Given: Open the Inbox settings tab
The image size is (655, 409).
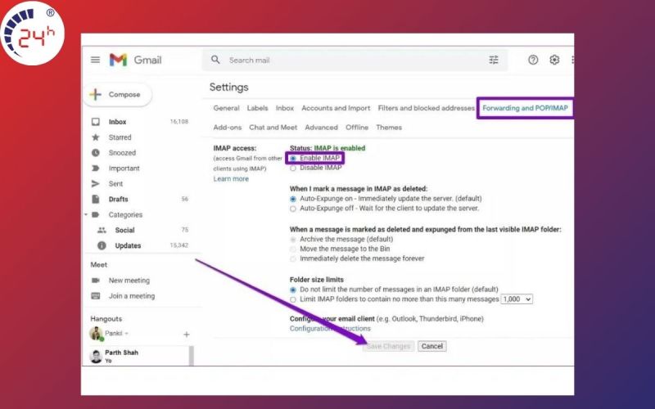Looking at the screenshot, I should point(284,108).
